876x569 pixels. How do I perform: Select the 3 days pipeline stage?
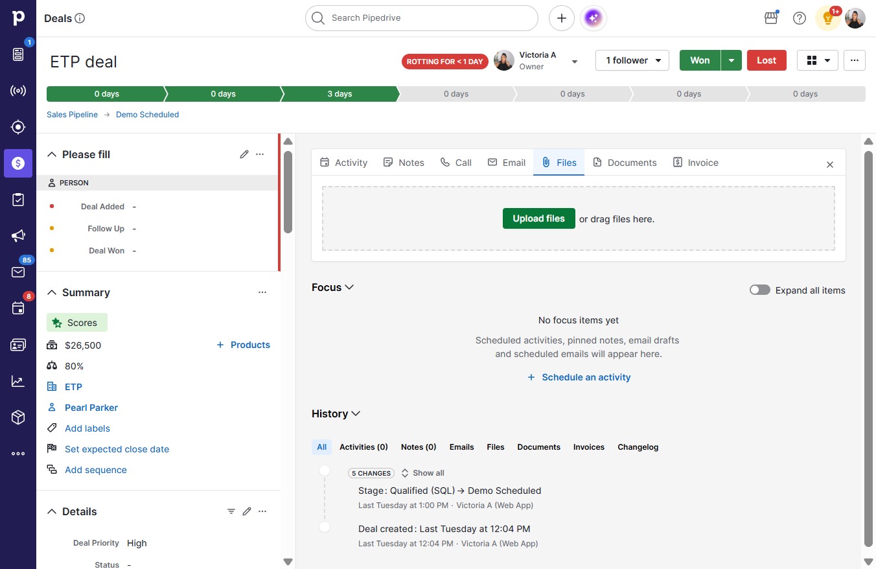click(340, 94)
